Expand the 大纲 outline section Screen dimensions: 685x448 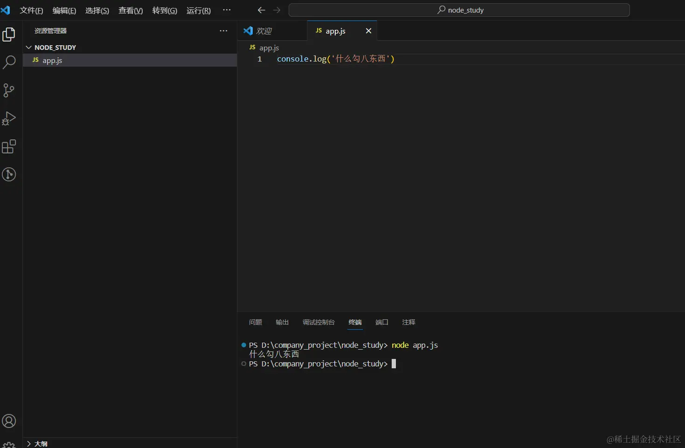[130, 443]
